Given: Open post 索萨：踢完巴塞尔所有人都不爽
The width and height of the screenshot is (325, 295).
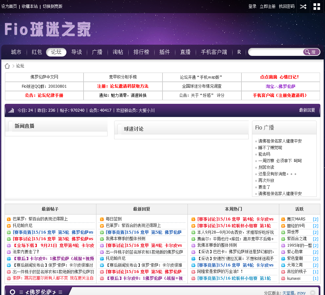Looking at the screenshot, I should click(x=53, y=278).
